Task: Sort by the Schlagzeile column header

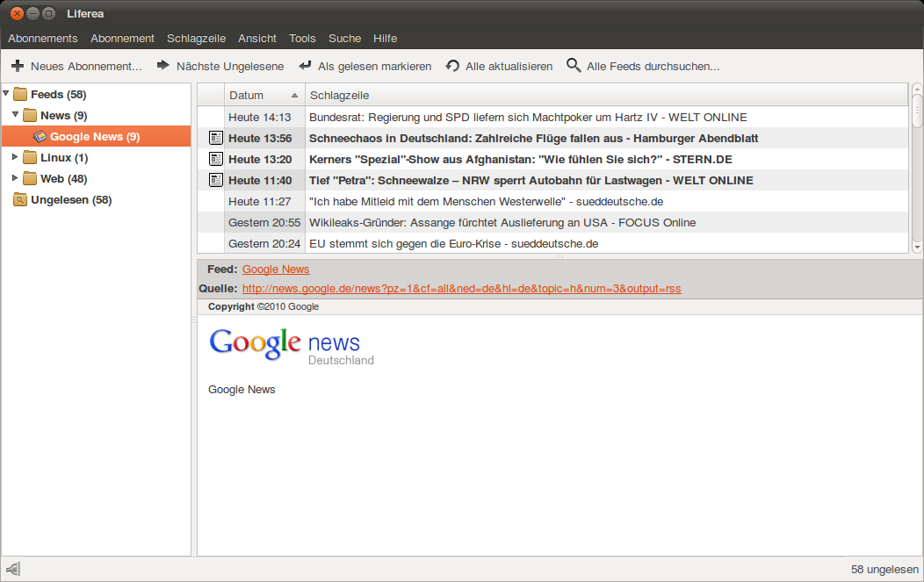Action: click(x=606, y=95)
